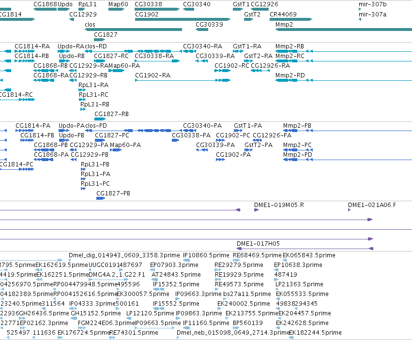Viewport: 412px width, 340px height.
Task: Open the CG1827-PC protein label
Action: point(112,136)
